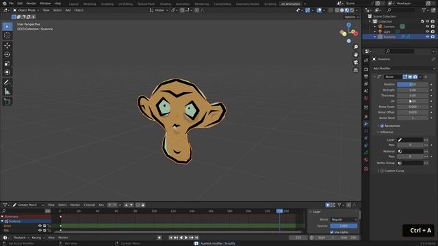Enable the Custom Curve checkbox
Screen dimensions: 438x246
pyautogui.click(x=382, y=171)
